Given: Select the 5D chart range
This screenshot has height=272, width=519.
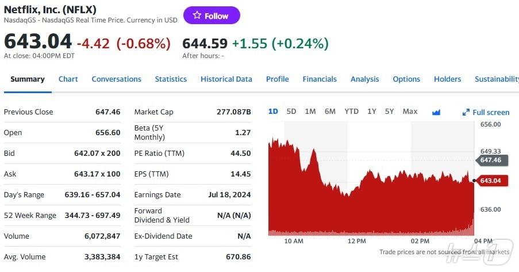Looking at the screenshot, I should 291,112.
